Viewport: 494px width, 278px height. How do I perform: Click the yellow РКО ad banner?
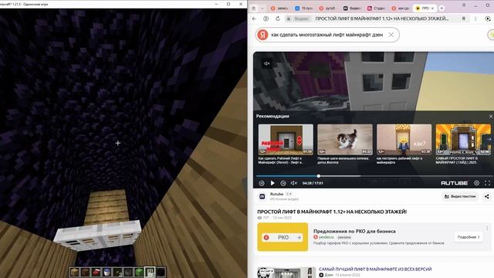click(x=283, y=237)
